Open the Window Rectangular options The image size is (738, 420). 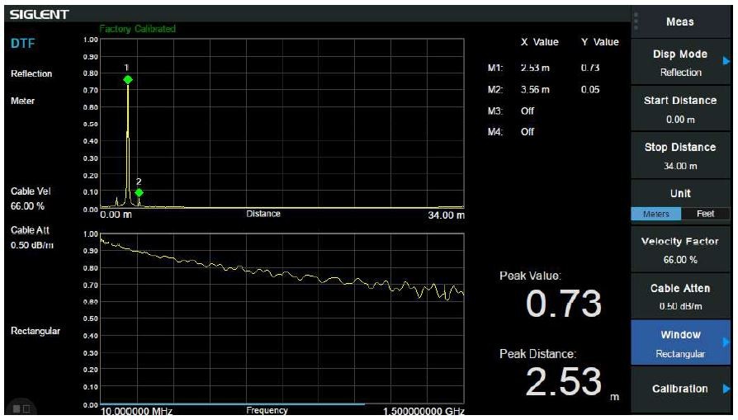(679, 343)
